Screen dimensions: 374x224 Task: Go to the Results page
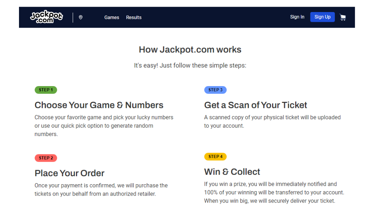tap(134, 17)
